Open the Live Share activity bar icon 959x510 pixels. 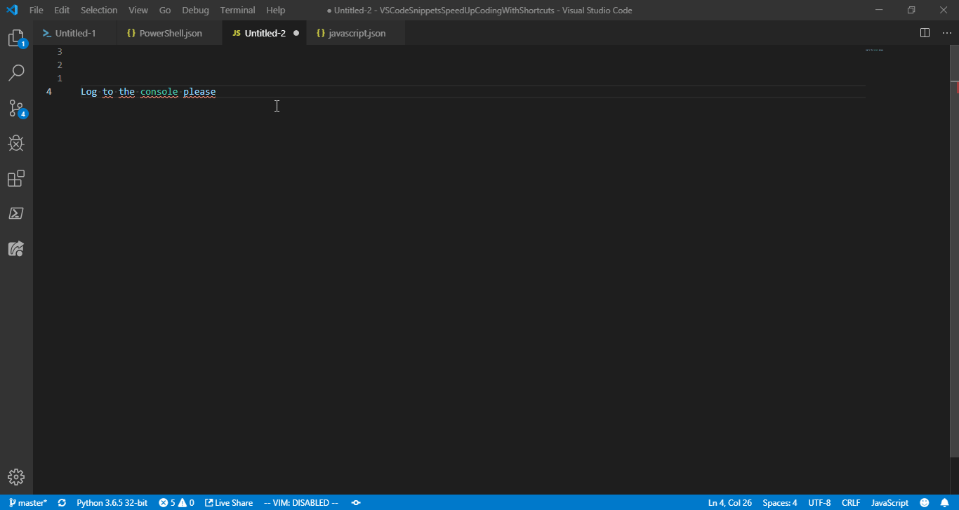16,248
